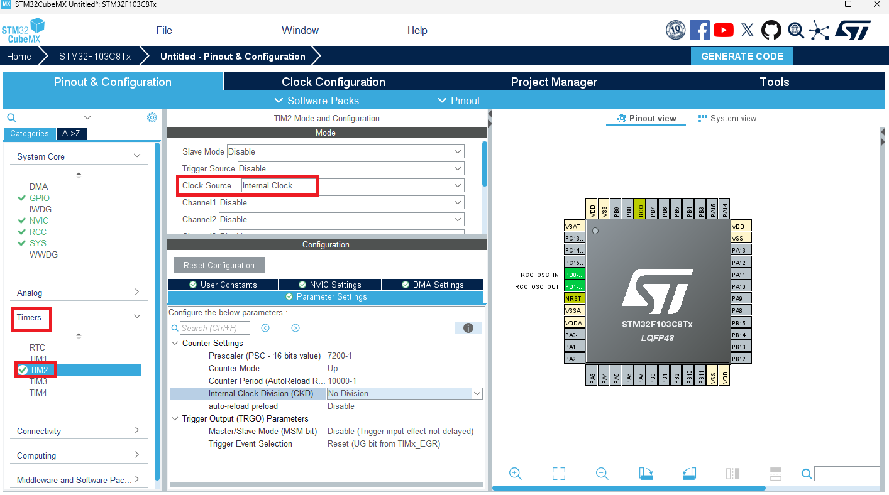Select the PC13 pin on the chip

(574, 238)
